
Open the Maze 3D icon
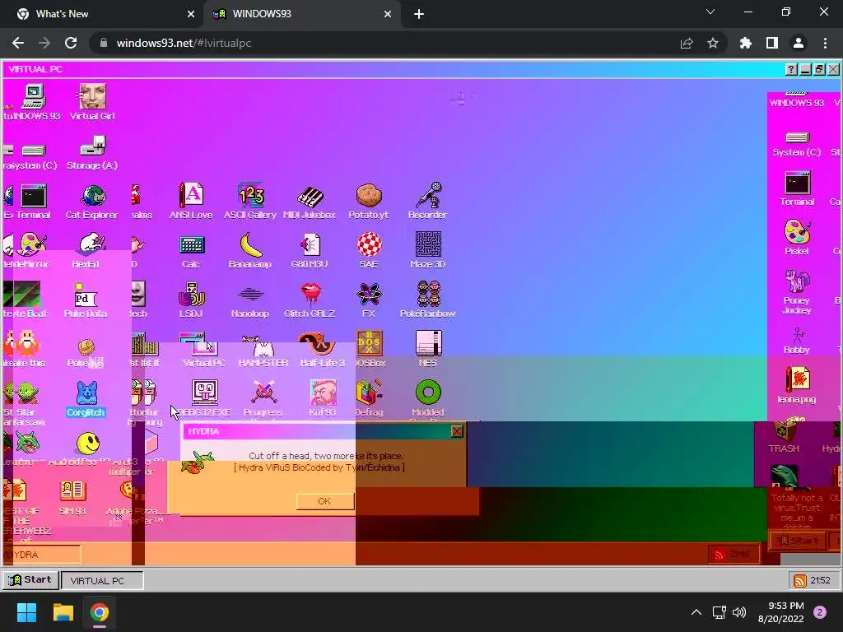[x=428, y=251]
